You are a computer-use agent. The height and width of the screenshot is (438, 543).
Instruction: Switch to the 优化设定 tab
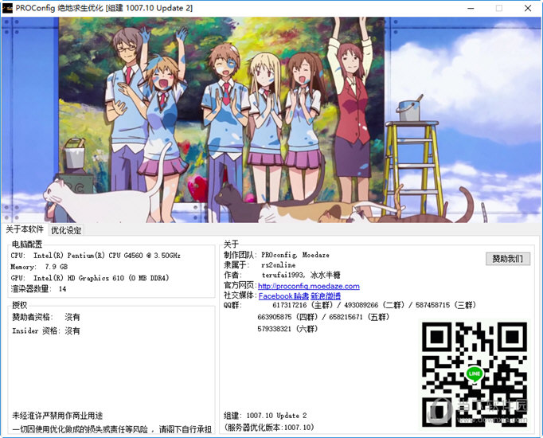coord(66,230)
